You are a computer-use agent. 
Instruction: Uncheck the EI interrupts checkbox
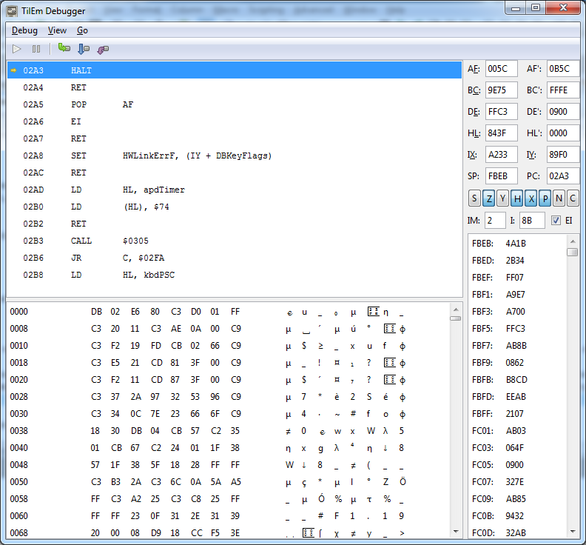[x=556, y=221]
